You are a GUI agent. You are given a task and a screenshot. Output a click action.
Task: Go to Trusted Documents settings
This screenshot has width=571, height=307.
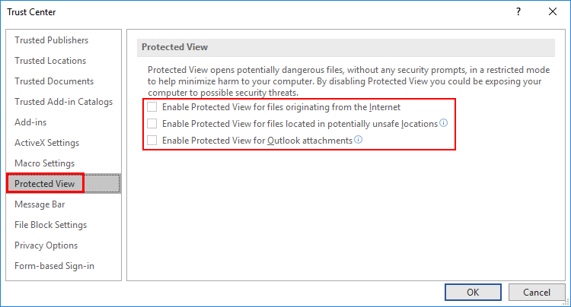(x=54, y=81)
